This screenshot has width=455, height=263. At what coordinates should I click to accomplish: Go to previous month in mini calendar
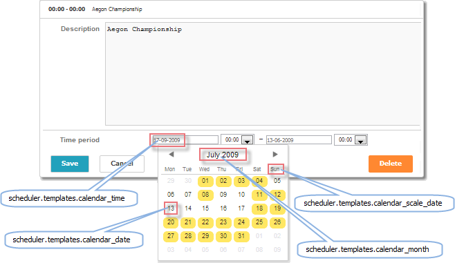(x=171, y=155)
